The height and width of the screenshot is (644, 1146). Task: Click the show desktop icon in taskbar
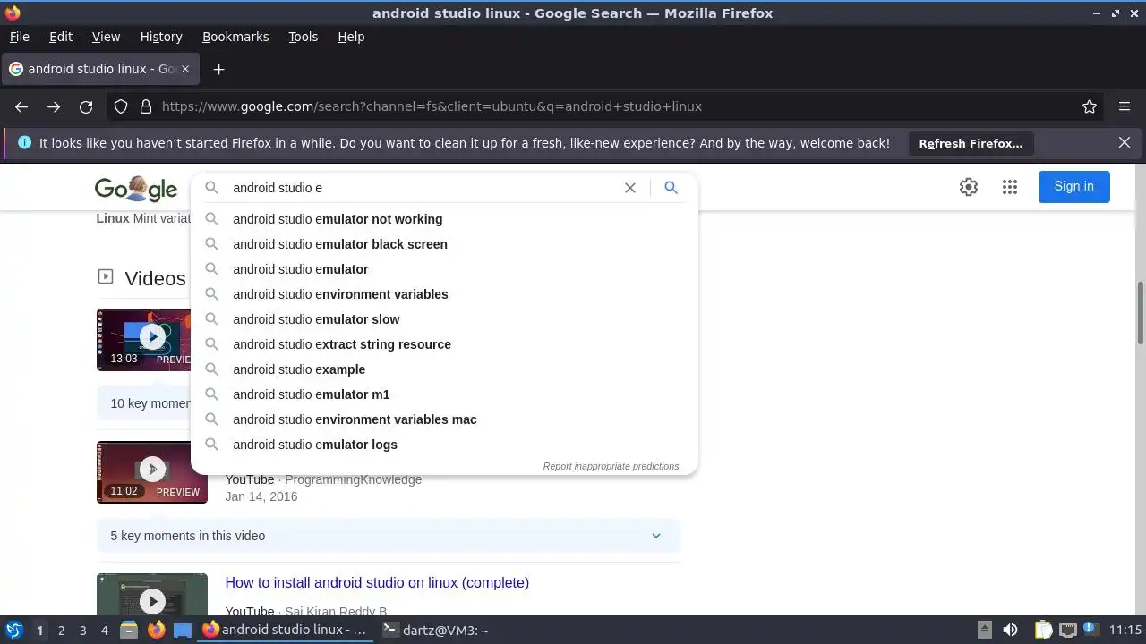[x=183, y=631]
